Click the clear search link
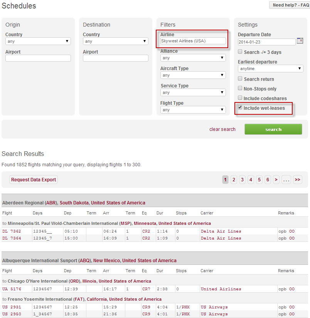Viewport: 310px width, 318px height. point(222,129)
